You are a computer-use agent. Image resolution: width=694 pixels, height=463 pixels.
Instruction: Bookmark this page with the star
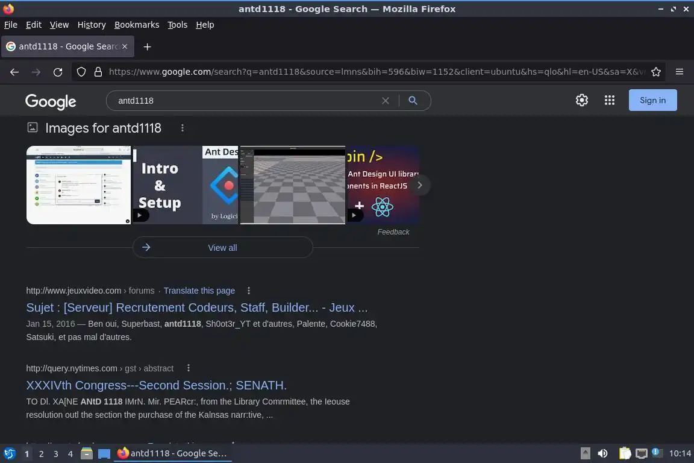pyautogui.click(x=656, y=72)
